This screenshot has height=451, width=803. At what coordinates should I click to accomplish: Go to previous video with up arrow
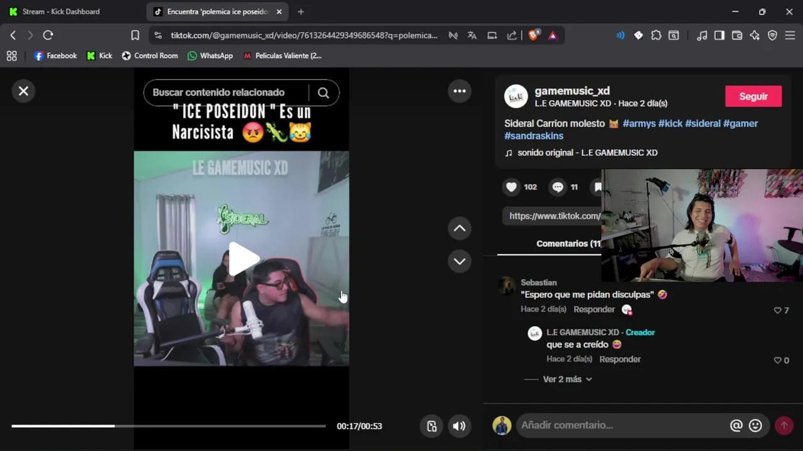[x=460, y=228]
